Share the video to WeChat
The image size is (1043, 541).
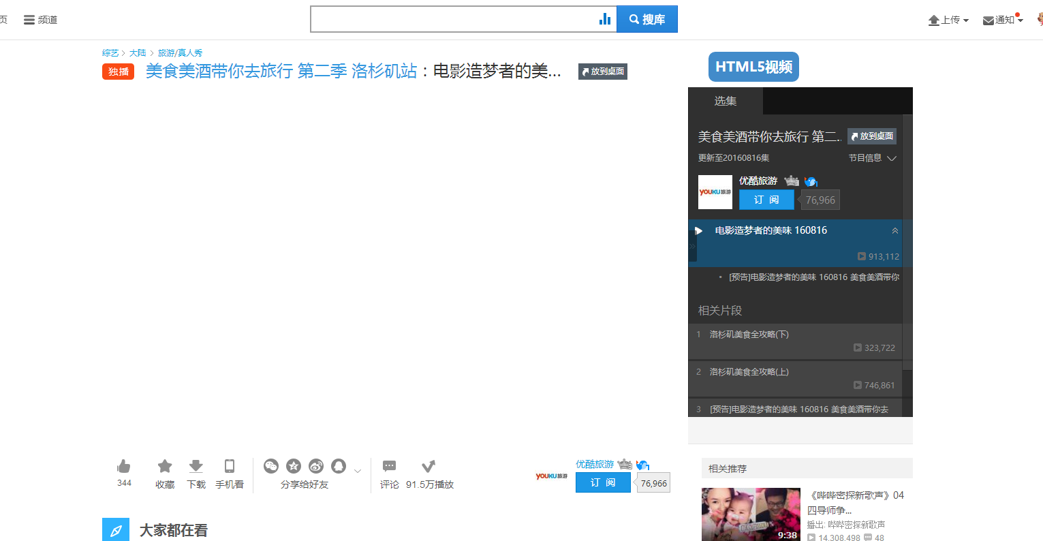click(x=271, y=466)
